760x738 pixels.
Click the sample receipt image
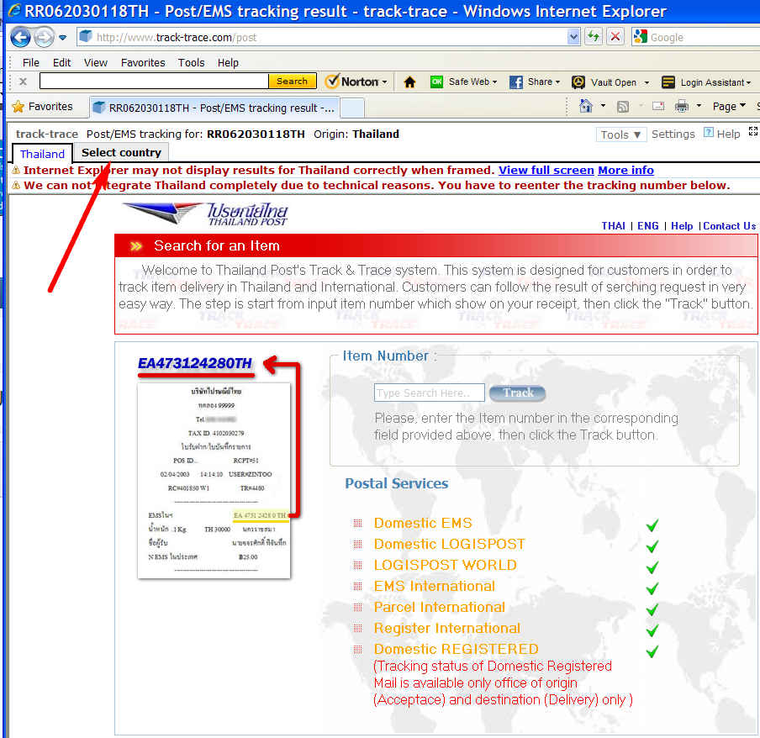tap(214, 481)
